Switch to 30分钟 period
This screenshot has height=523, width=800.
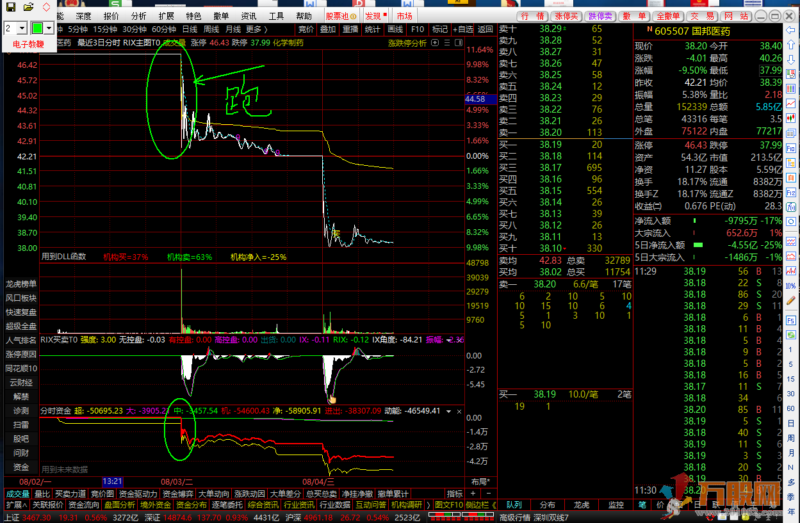click(134, 29)
